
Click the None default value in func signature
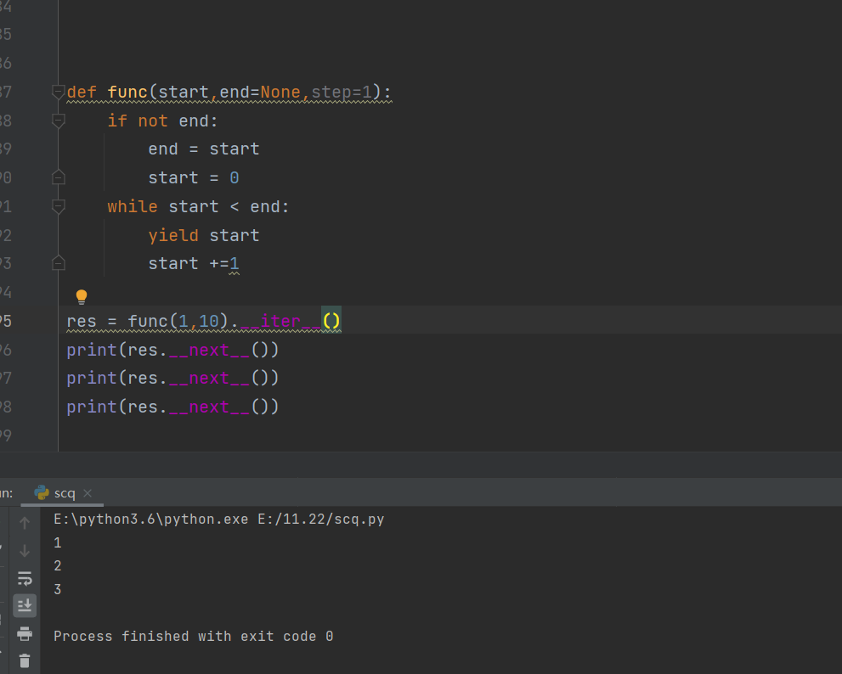pos(280,92)
